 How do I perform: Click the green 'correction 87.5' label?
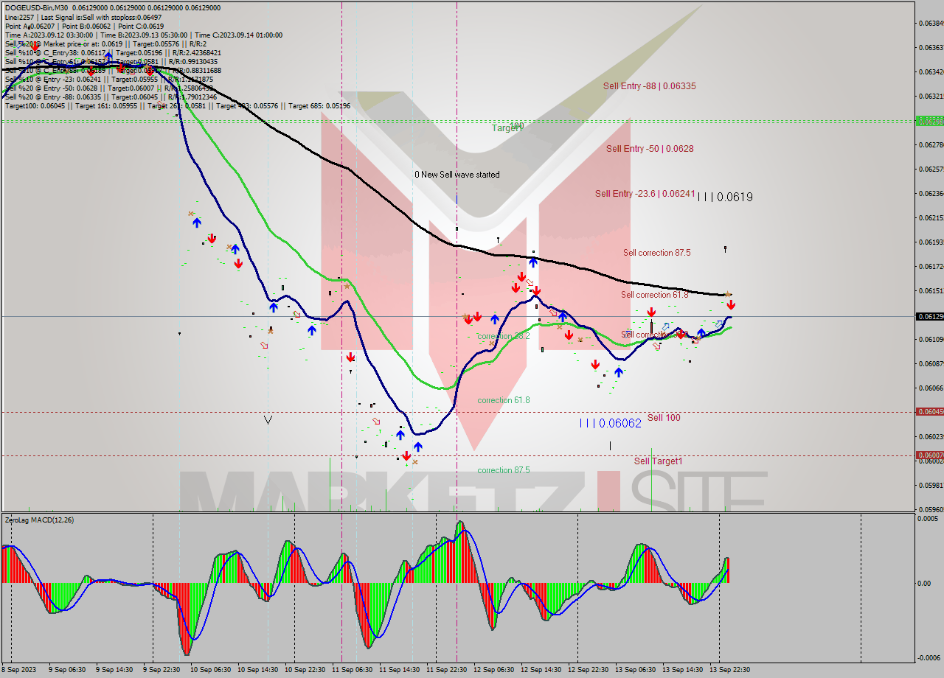pyautogui.click(x=504, y=470)
